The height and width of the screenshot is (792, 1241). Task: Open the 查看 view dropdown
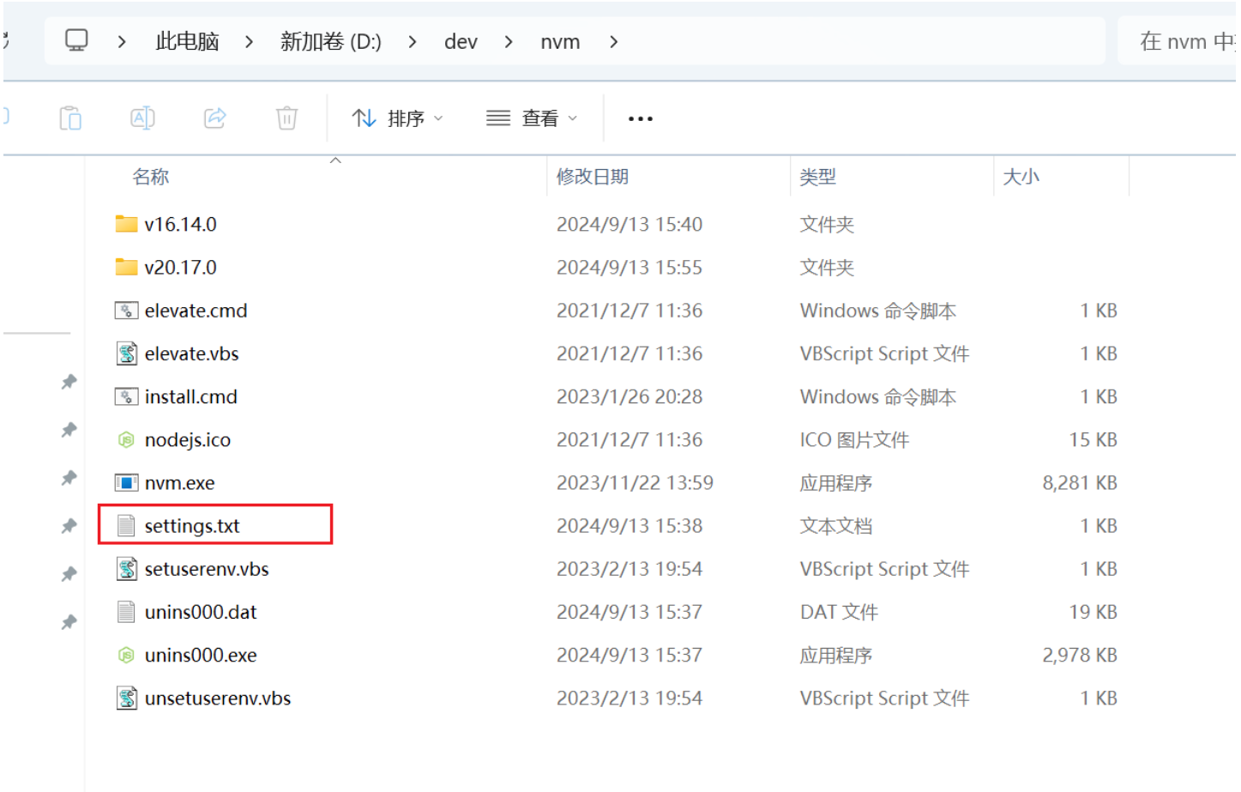coord(532,118)
